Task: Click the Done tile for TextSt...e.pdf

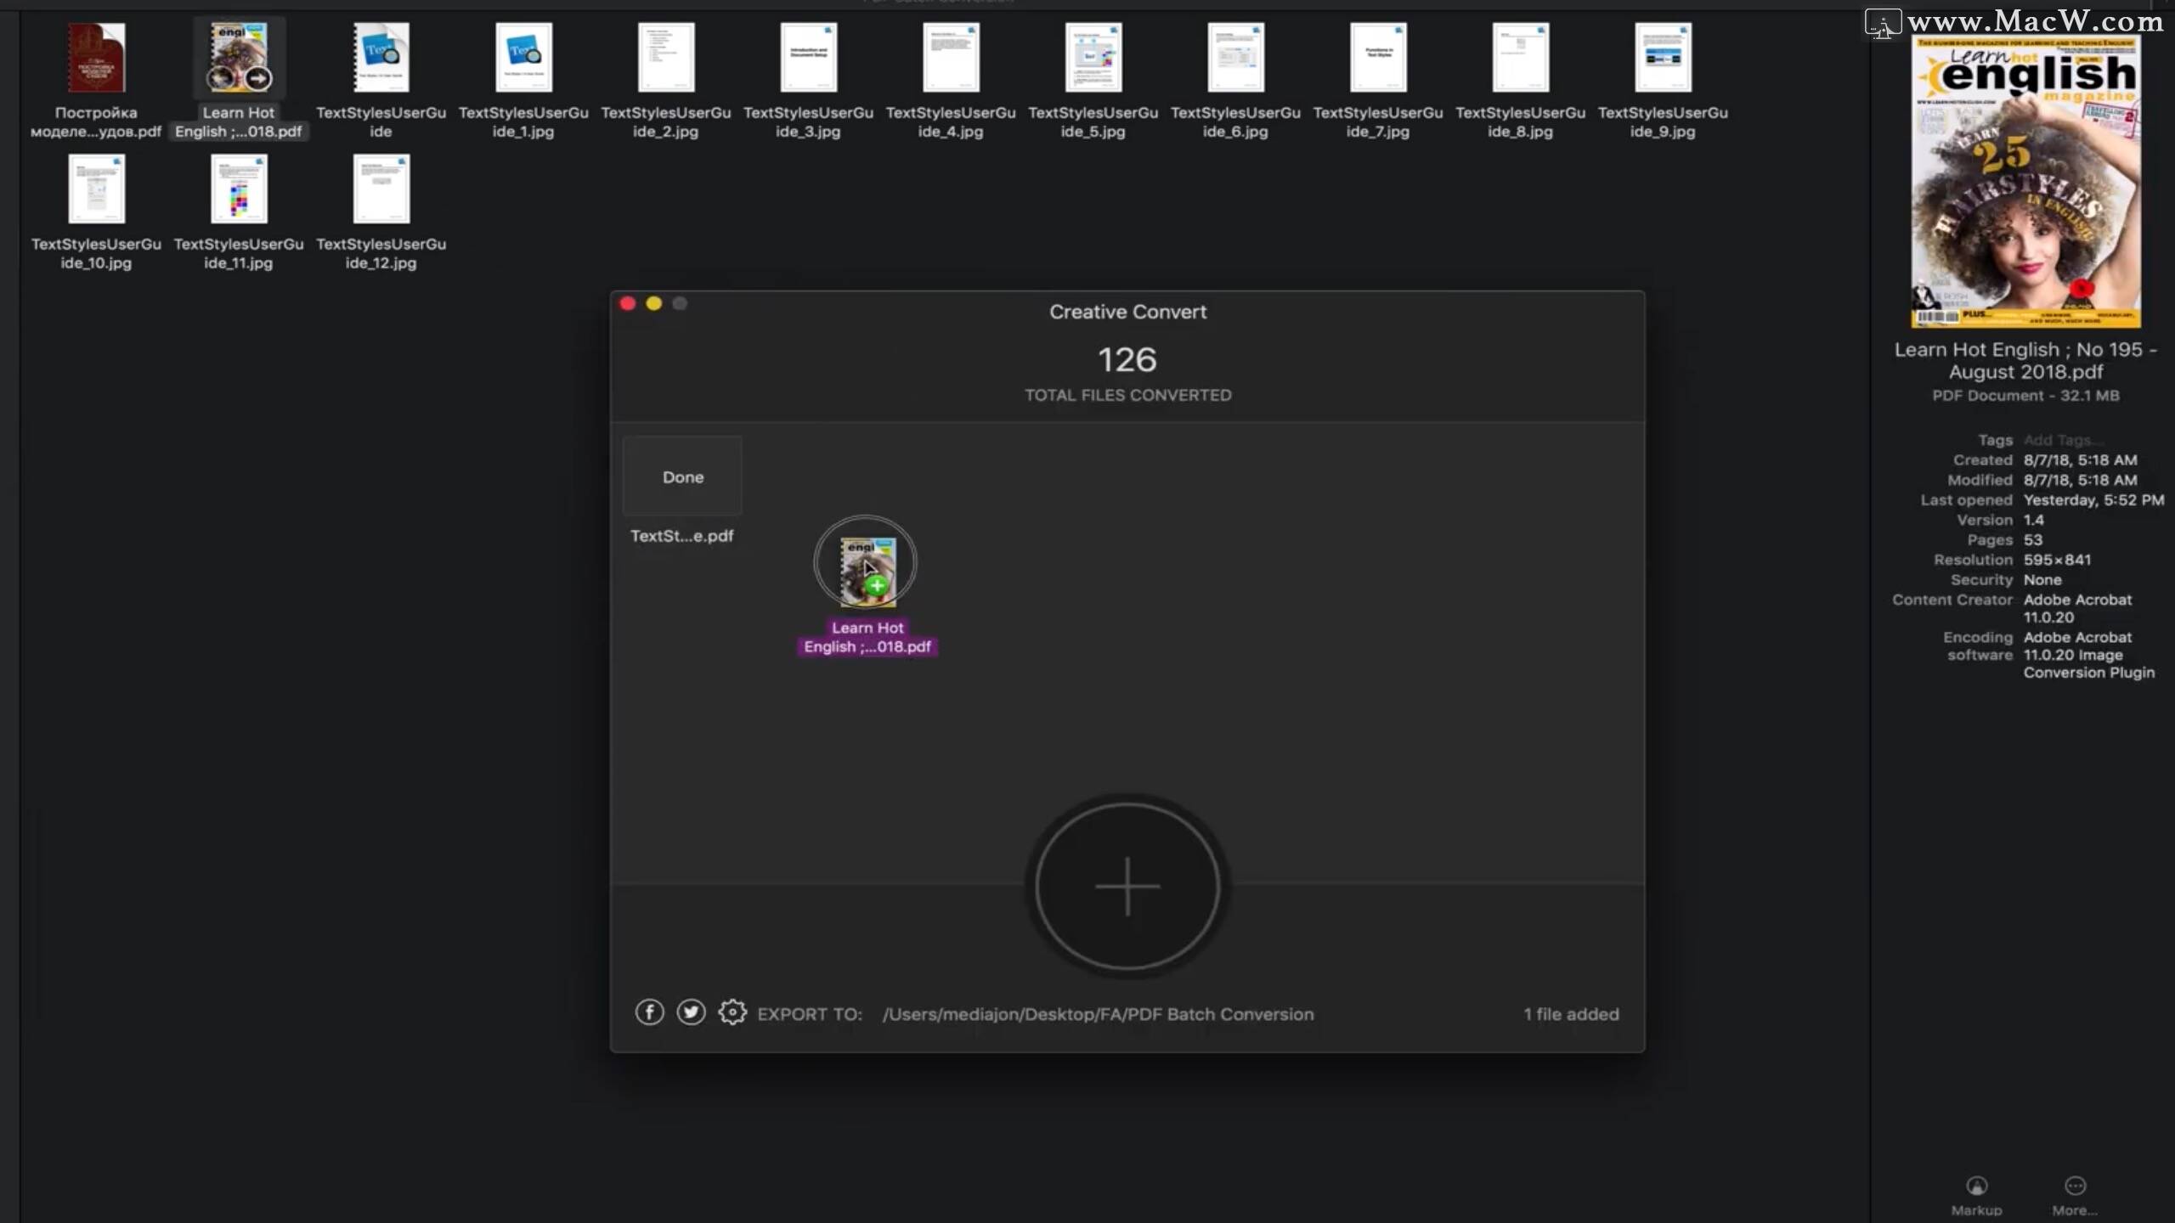Action: point(682,476)
